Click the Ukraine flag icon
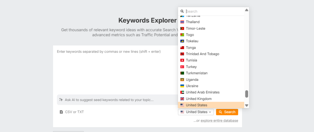The image size is (314, 132). (x=182, y=86)
